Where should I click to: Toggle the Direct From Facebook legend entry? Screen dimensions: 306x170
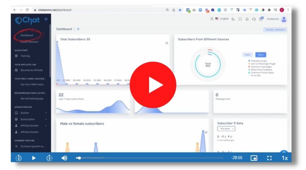click(x=260, y=69)
